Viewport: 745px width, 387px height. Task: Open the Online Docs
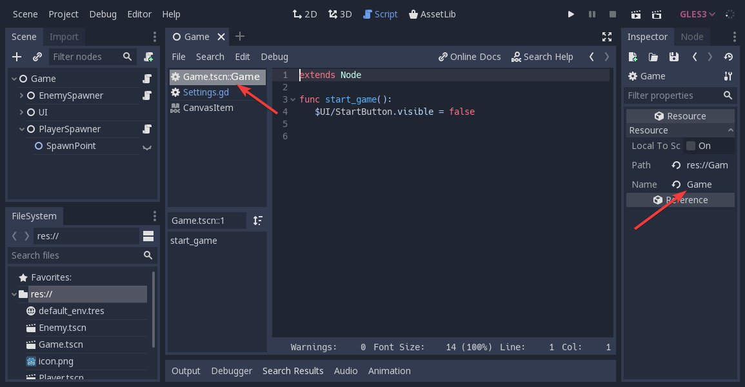coord(470,56)
